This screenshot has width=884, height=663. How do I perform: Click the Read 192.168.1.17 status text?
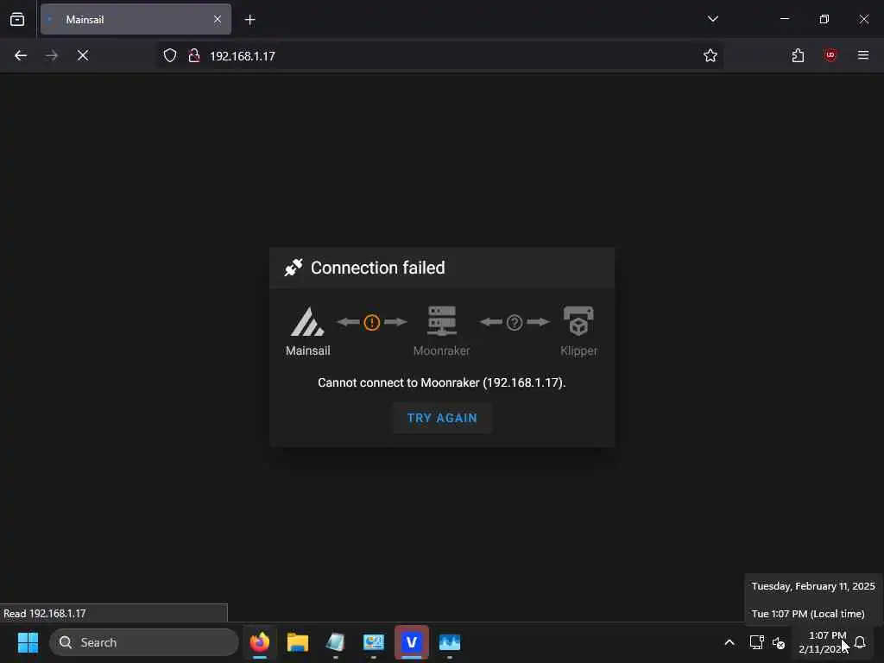coord(45,614)
